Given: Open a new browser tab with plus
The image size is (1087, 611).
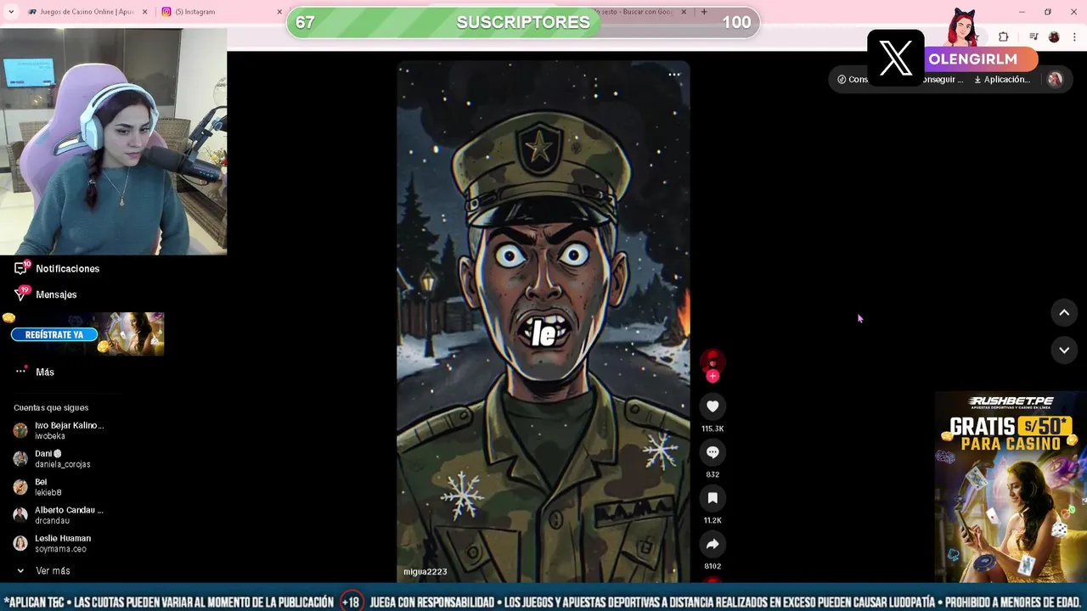Looking at the screenshot, I should coord(703,12).
